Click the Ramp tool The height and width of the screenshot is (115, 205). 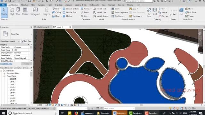85,12
